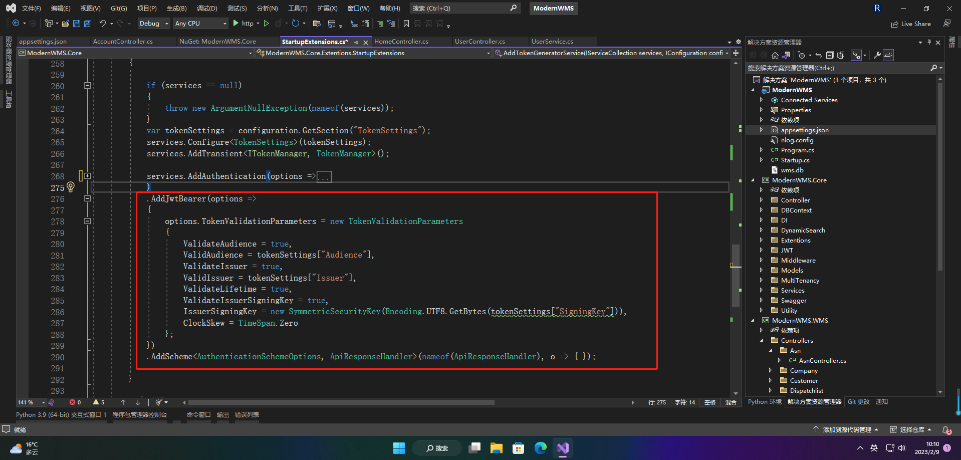Expand the Customer folder node
The image size is (961, 460).
(x=771, y=380)
